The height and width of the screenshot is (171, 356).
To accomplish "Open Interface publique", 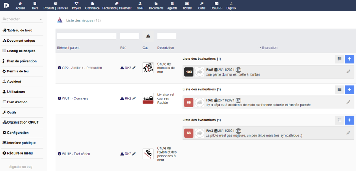I will 19,143.
